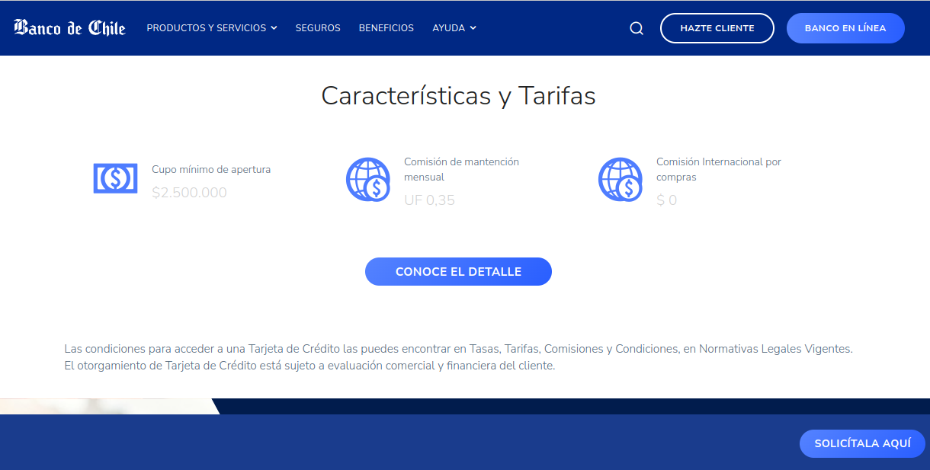Viewport: 930px width, 470px height.
Task: Click the conditions paragraph about Tasas, Tarifas
Action: pyautogui.click(x=458, y=349)
